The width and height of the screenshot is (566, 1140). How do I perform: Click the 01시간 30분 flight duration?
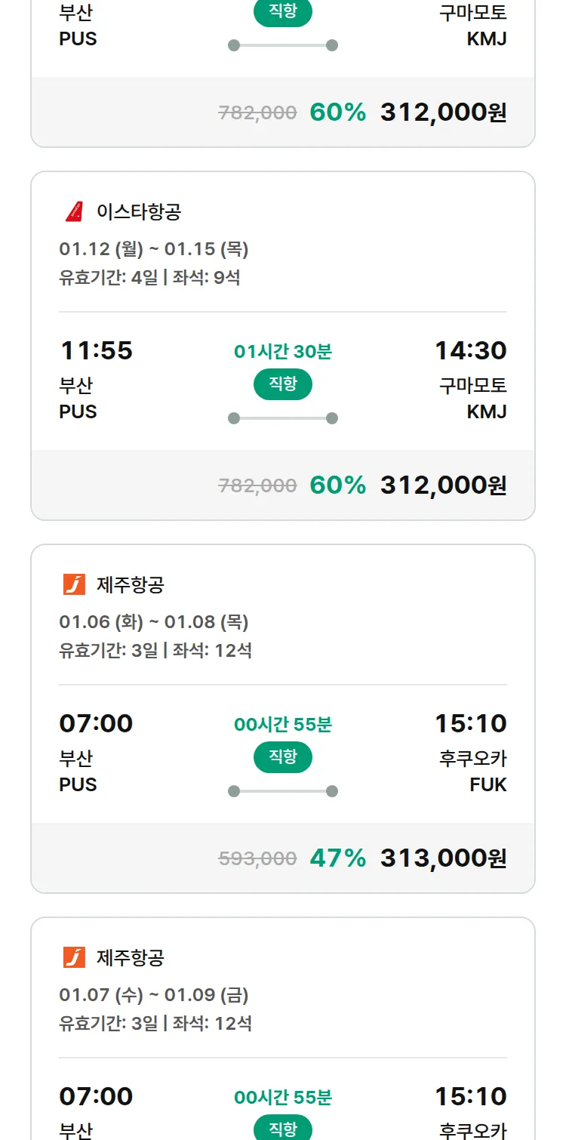point(283,352)
